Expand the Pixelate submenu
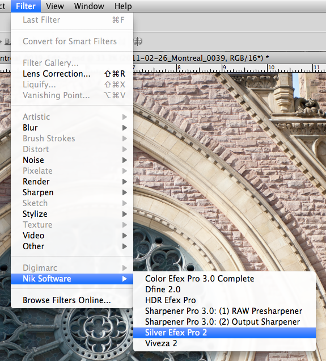This screenshot has height=361, width=326. pos(72,171)
